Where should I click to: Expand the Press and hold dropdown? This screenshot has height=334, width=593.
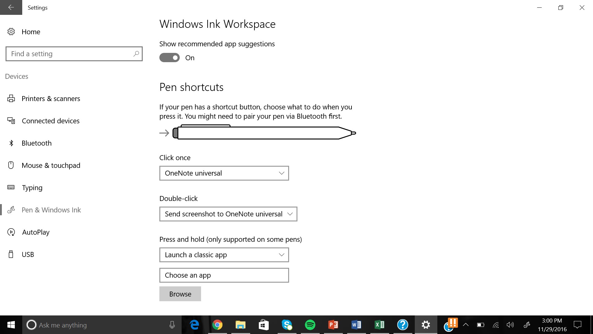point(224,255)
